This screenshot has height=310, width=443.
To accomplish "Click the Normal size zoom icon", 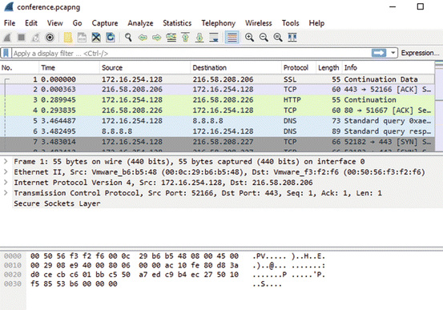I will (x=278, y=38).
